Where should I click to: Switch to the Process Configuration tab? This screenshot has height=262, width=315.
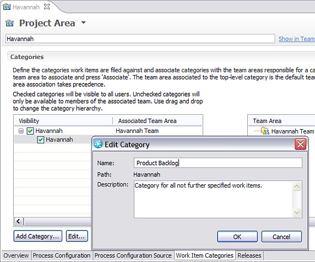click(x=62, y=255)
